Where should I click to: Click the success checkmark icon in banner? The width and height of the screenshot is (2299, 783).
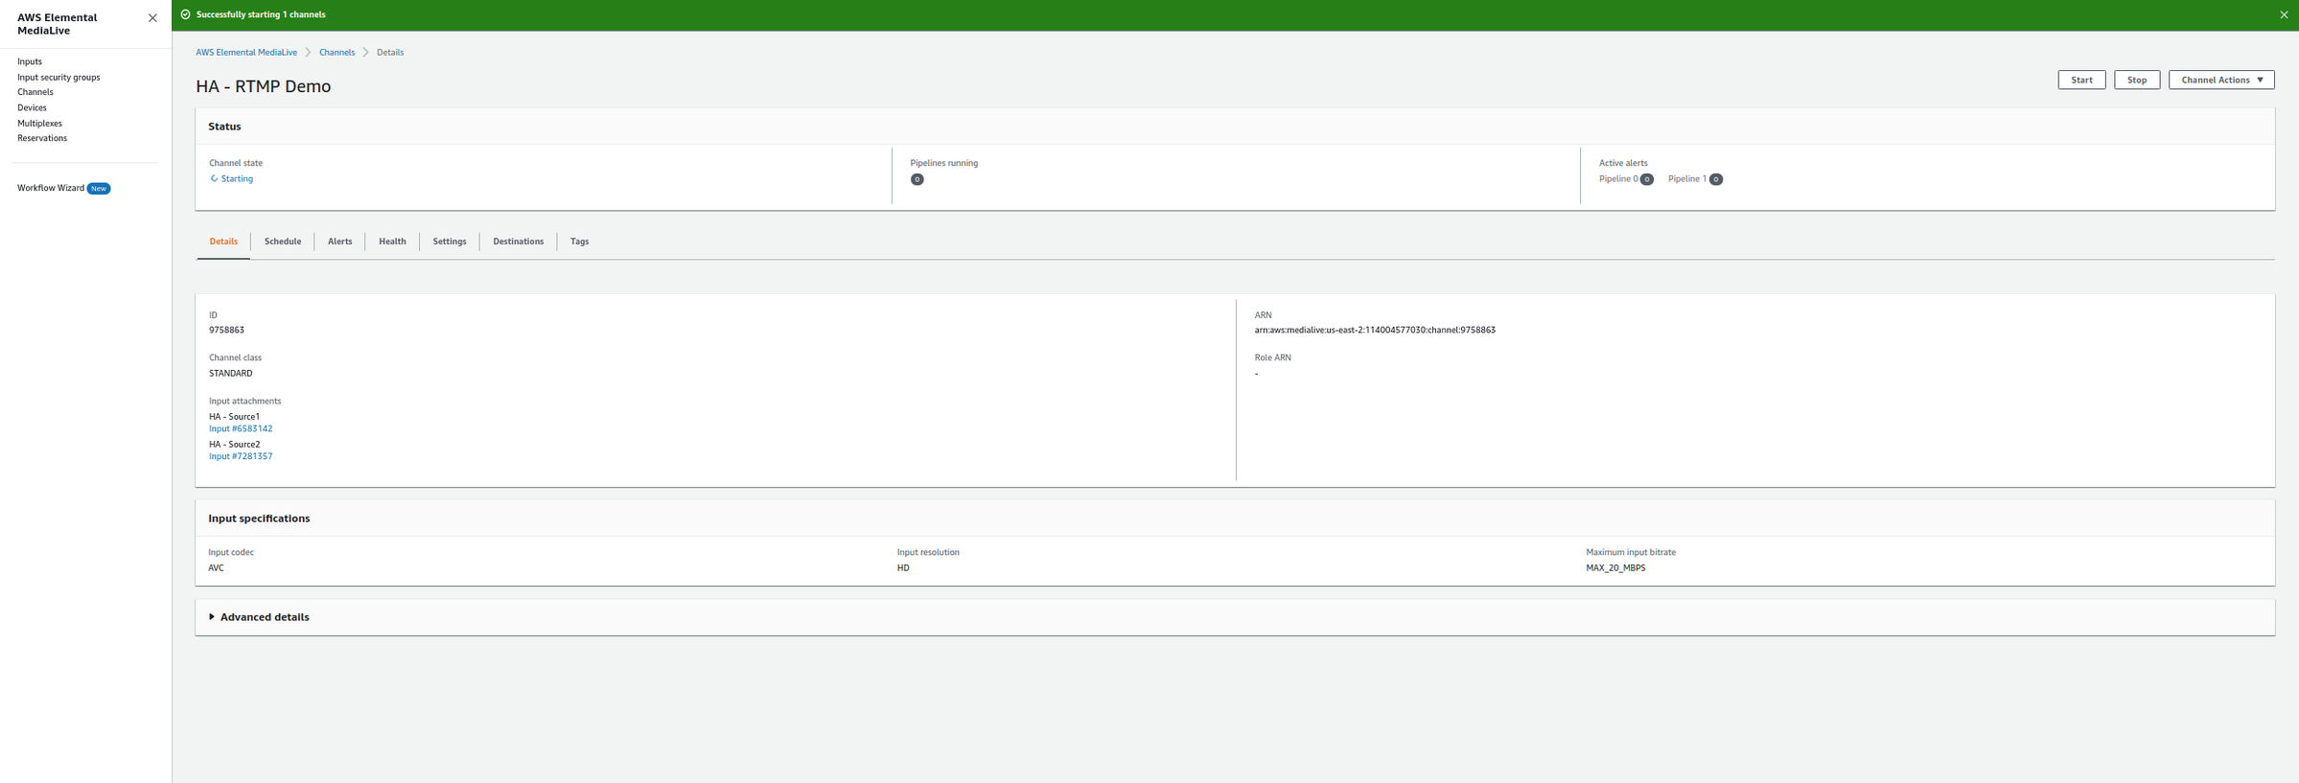[186, 14]
